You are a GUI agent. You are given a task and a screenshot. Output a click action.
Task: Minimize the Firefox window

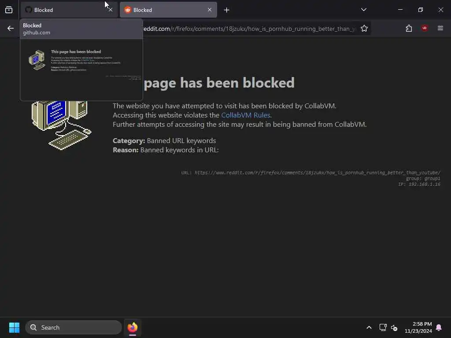pos(400,10)
